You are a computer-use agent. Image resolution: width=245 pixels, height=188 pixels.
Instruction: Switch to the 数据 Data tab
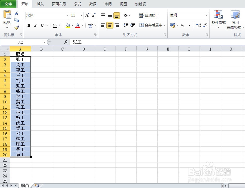coord(93,4)
